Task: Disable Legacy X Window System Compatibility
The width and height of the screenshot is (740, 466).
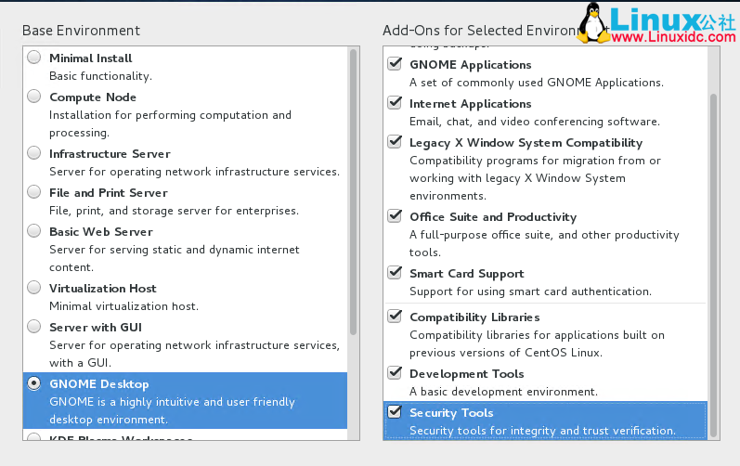Action: click(395, 142)
